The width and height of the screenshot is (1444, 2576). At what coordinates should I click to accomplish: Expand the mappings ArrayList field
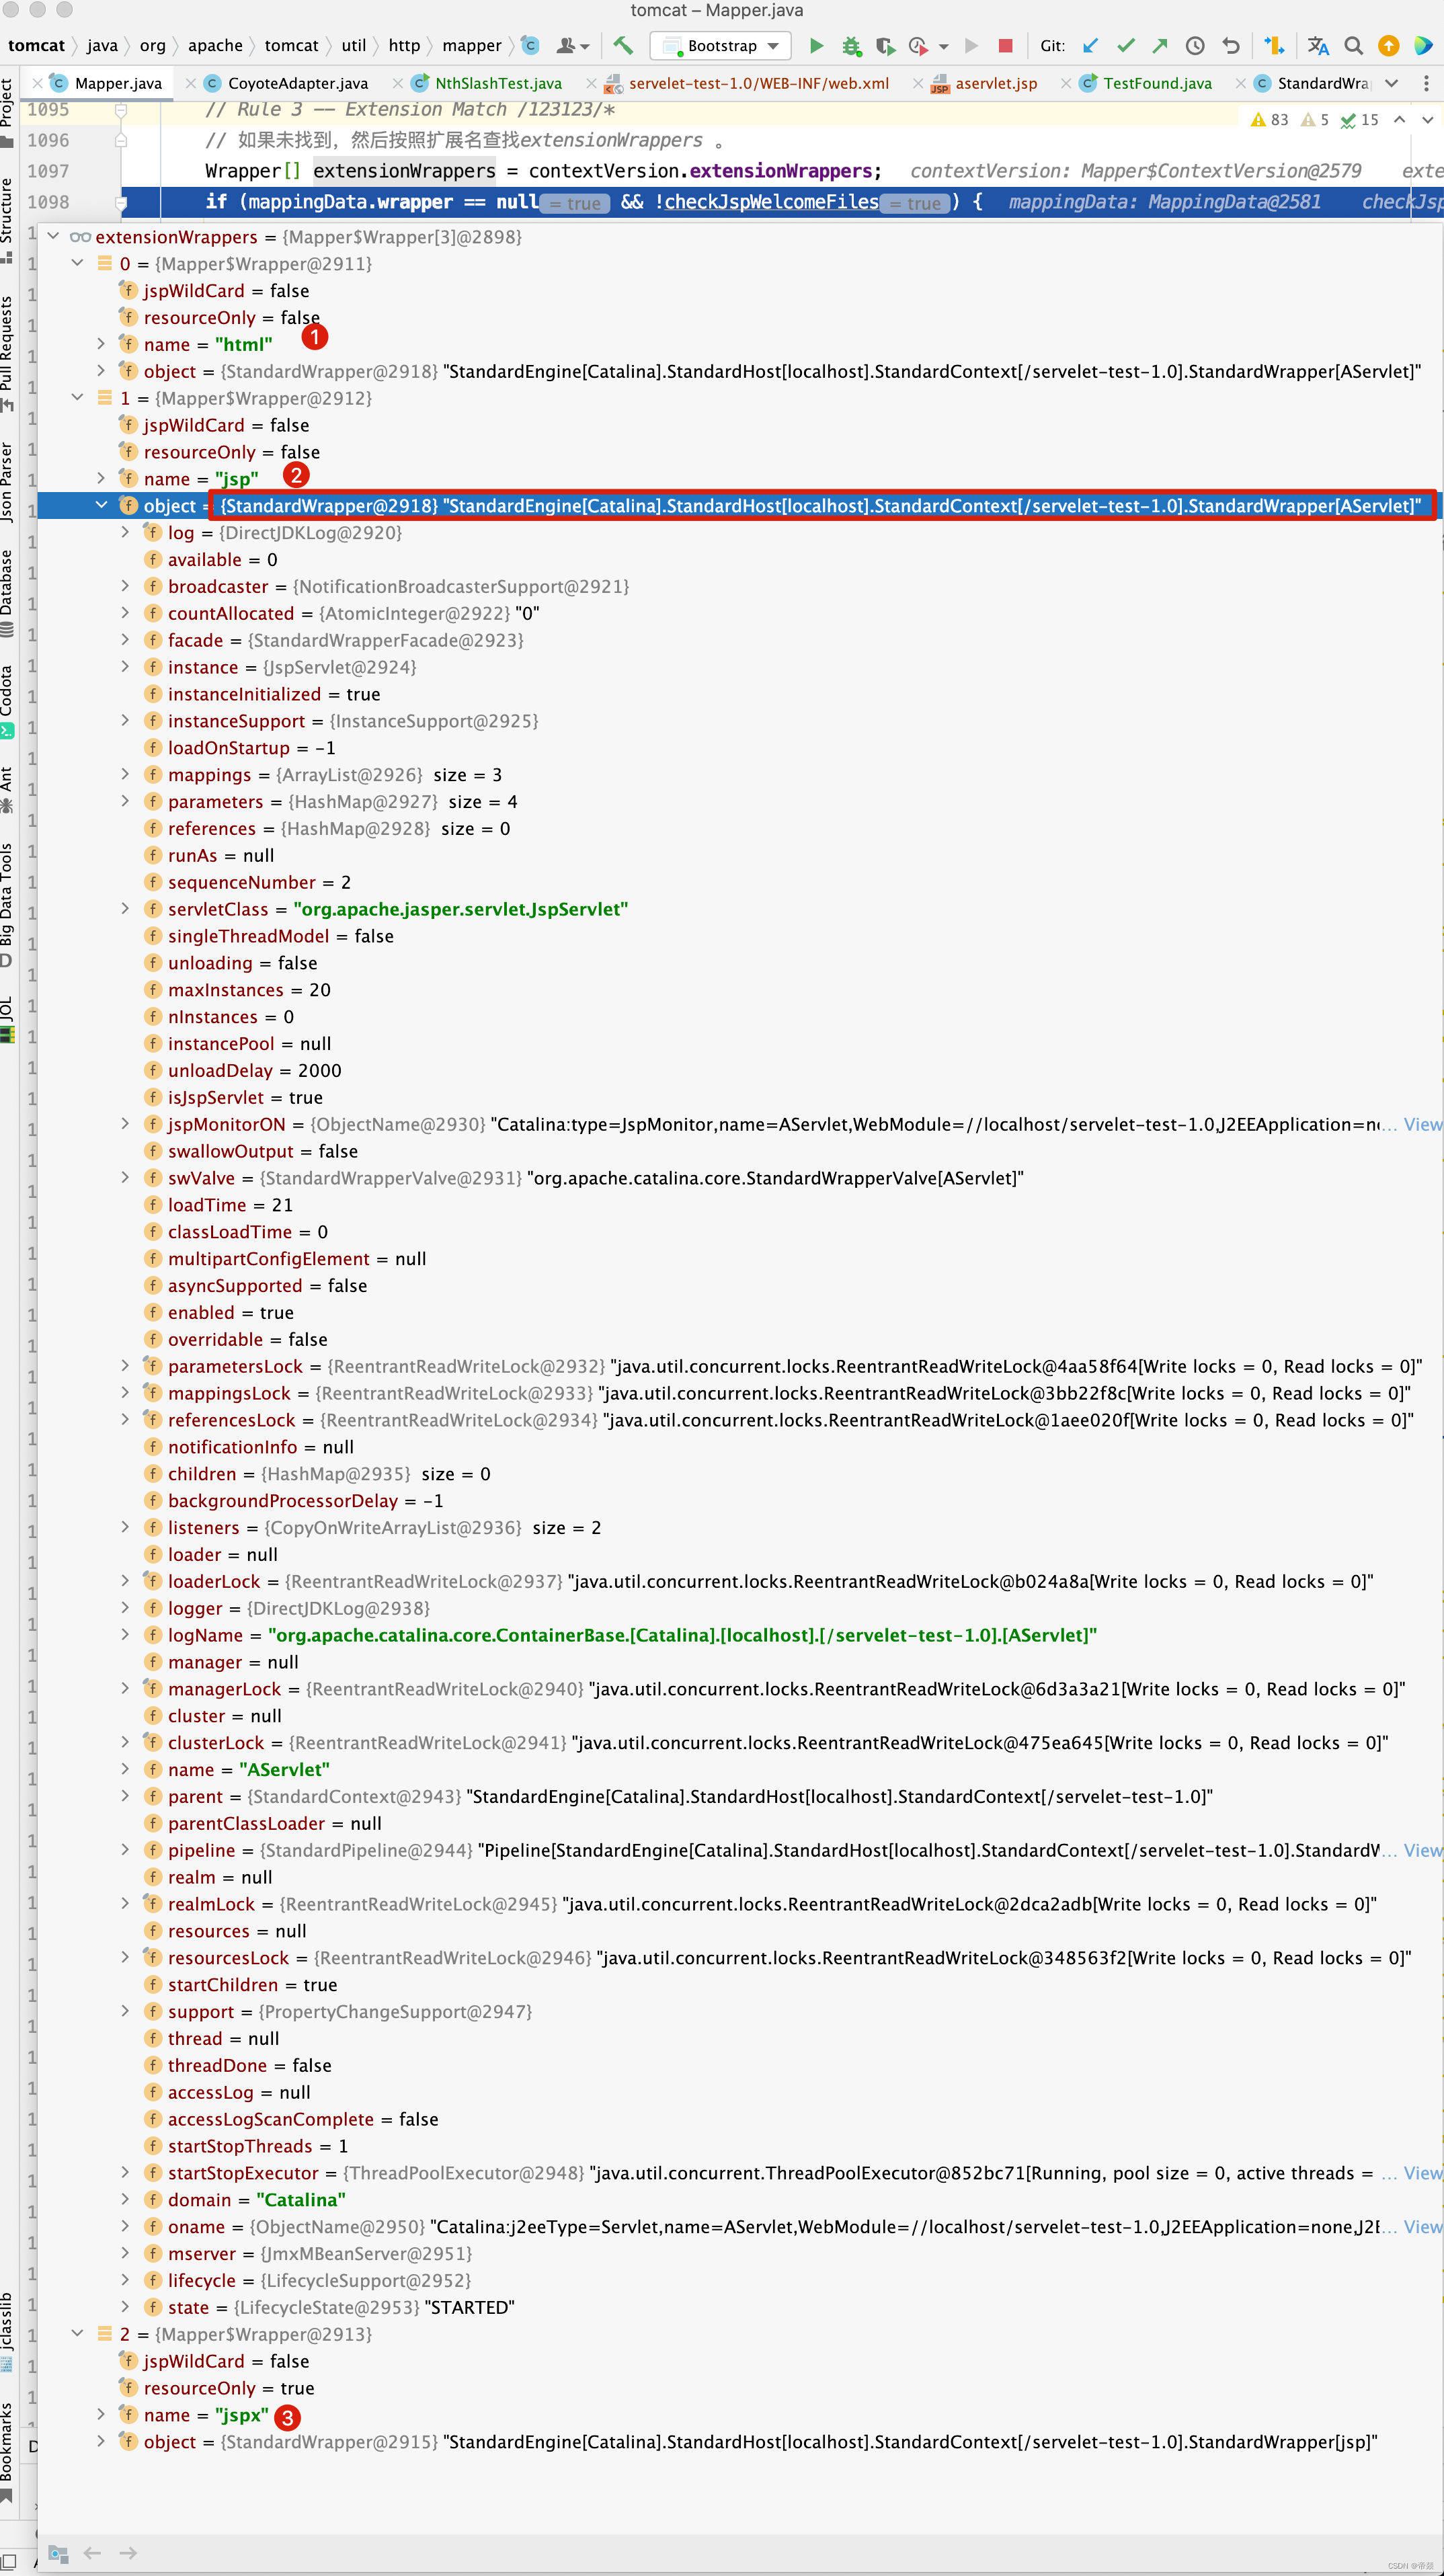126,774
